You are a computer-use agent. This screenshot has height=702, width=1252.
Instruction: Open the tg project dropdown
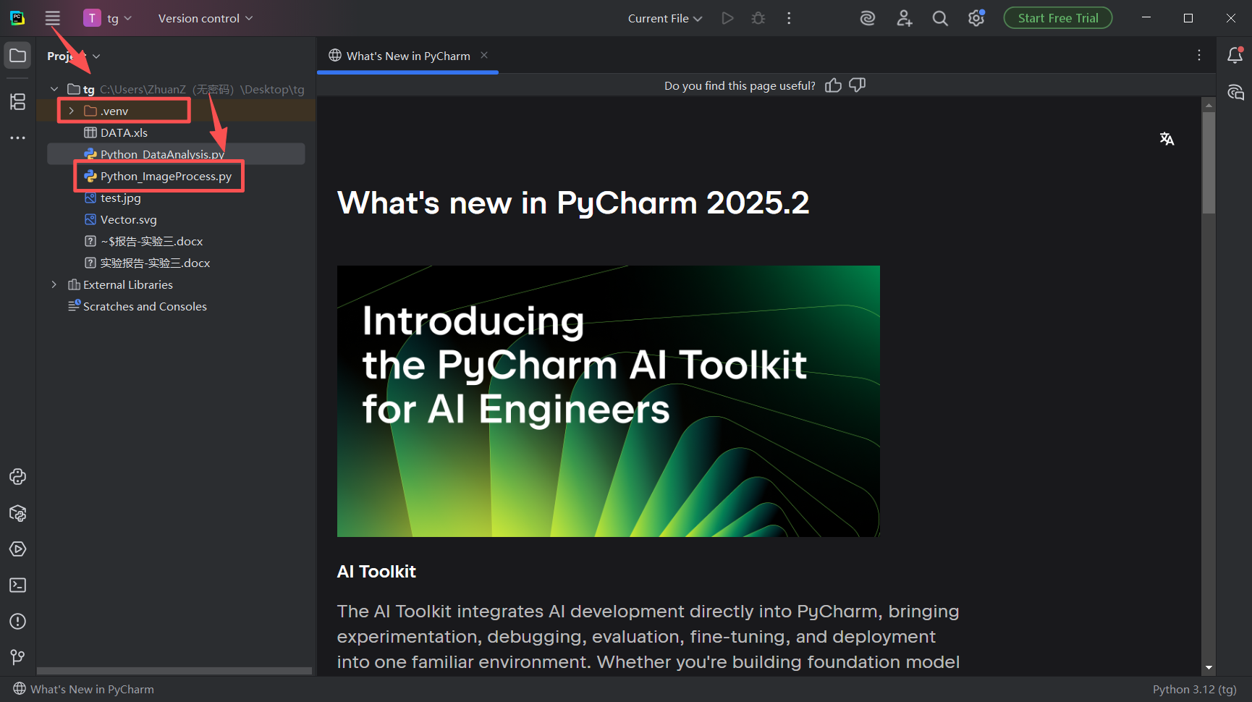[x=108, y=18]
